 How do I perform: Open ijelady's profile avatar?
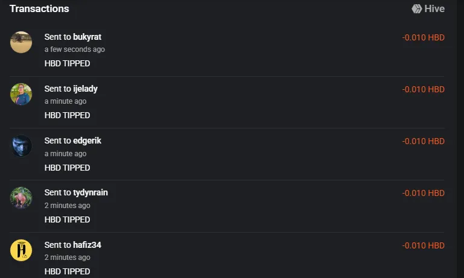pos(21,94)
